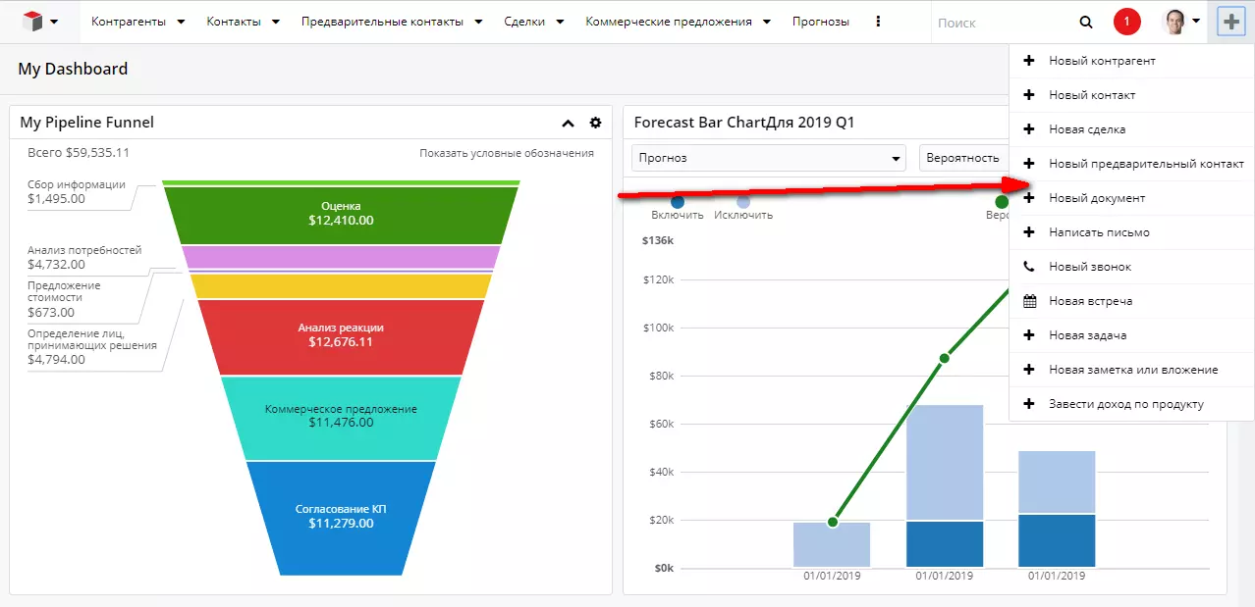This screenshot has height=607, width=1255.
Task: Collapse the My Pipeline Funnel dashlet
Action: [x=568, y=124]
